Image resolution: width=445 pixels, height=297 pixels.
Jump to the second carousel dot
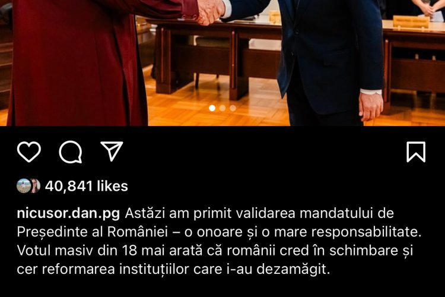223,108
